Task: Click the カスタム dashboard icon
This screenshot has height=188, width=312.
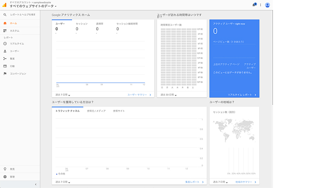Action: pos(5,31)
